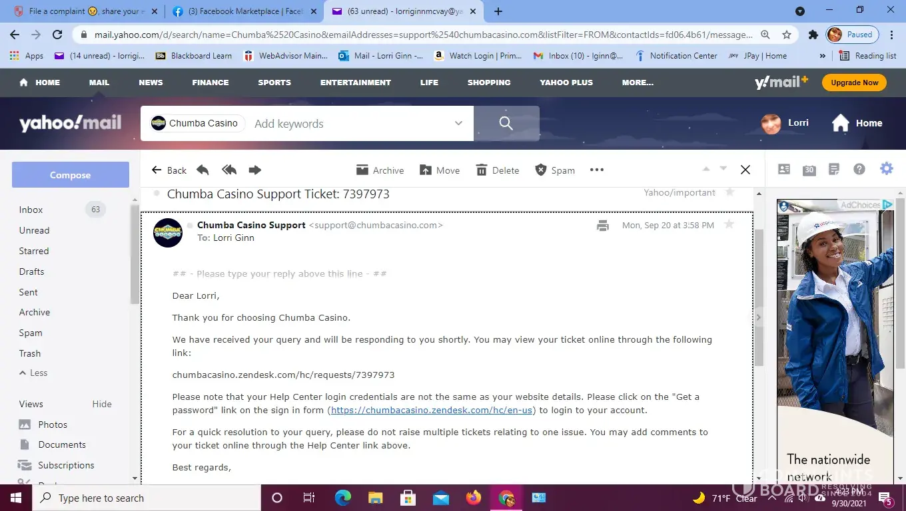Open the Move to folder menu

tap(440, 170)
